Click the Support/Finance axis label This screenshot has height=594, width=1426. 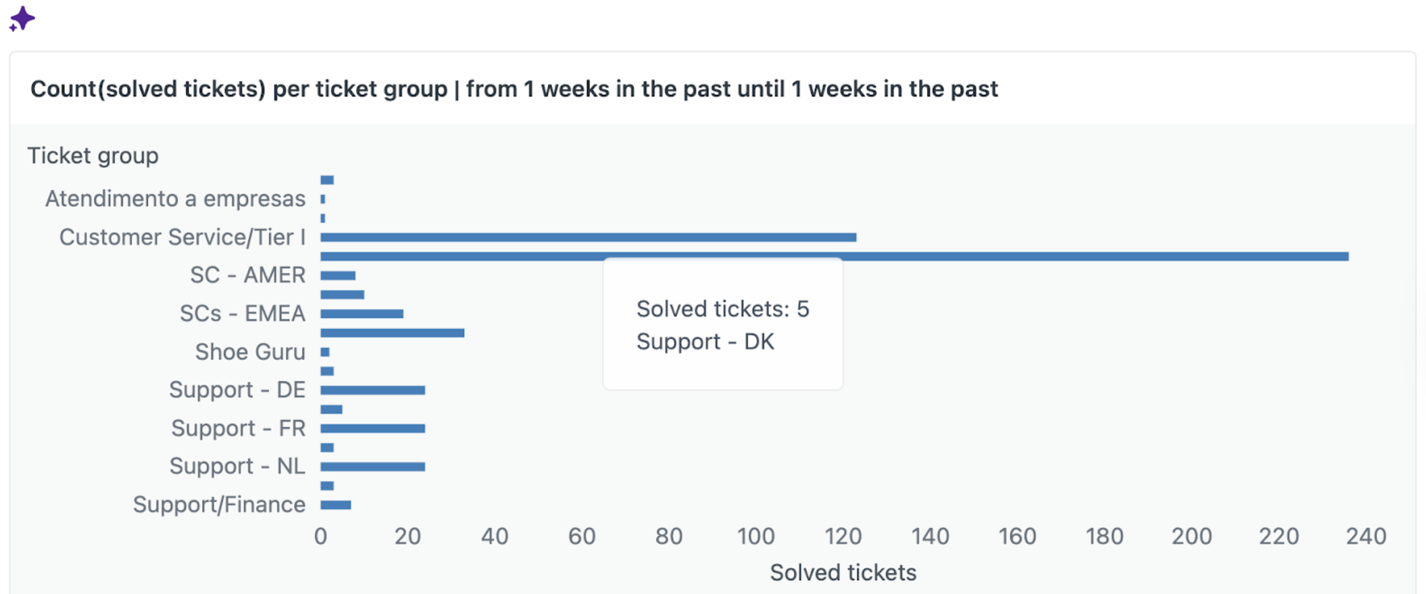(219, 505)
